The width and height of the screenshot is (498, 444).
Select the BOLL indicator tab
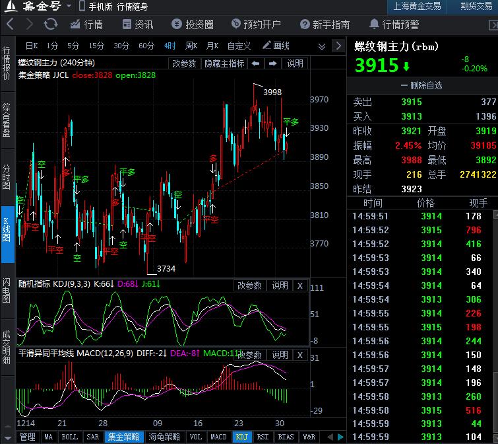(69, 437)
